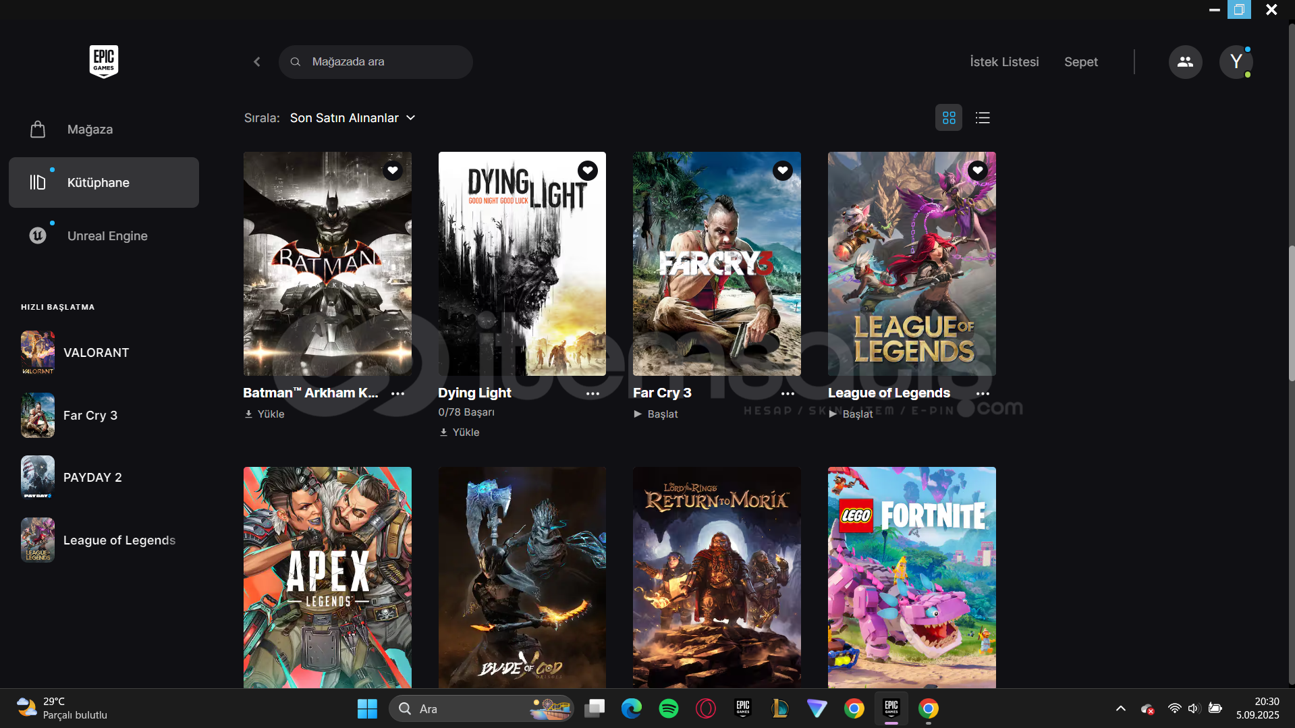Click Yükle under Batman Arkham Knight

click(265, 414)
